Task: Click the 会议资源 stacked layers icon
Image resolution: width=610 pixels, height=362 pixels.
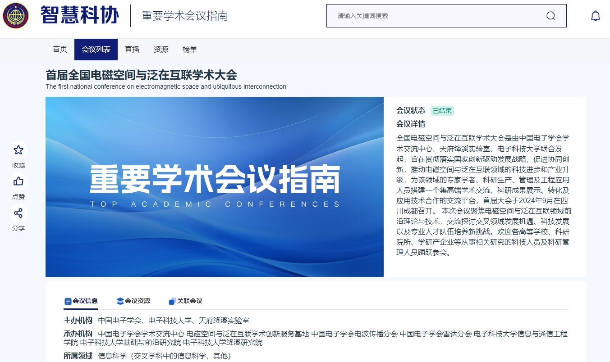Action: (x=120, y=301)
